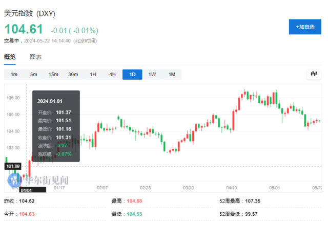Viewport: 328px width, 226px height.
Task: Switch to the 图表 tab
Action: tap(36, 57)
